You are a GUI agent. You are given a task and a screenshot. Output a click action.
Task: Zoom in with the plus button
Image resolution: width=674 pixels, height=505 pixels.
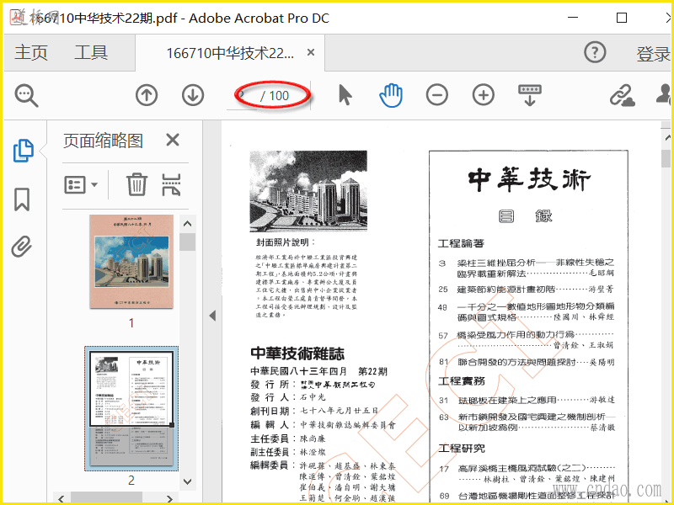(483, 95)
